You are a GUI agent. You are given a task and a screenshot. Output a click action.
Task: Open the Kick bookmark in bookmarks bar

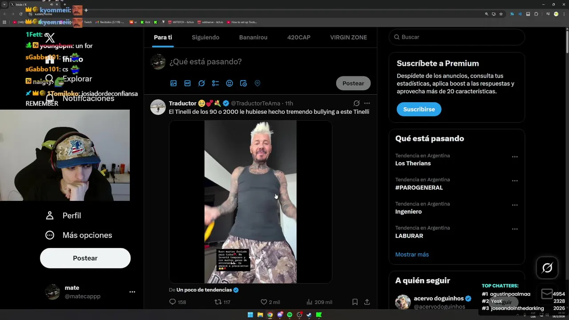[x=145, y=22]
